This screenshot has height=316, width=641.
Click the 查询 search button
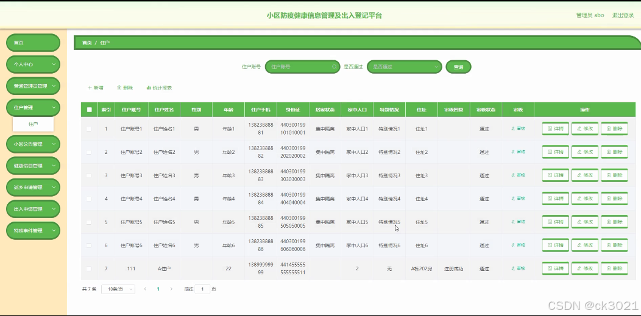458,67
